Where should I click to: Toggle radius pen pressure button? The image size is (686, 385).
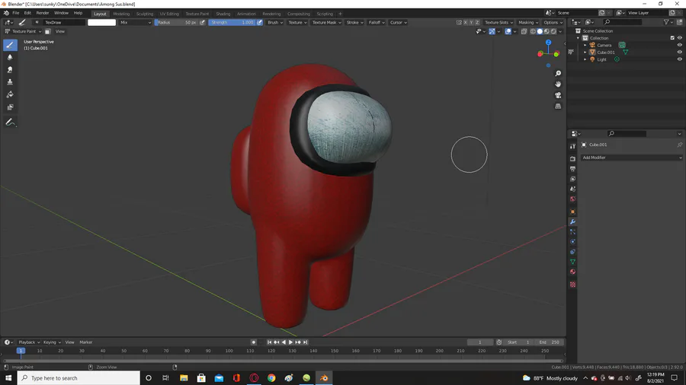tap(202, 22)
